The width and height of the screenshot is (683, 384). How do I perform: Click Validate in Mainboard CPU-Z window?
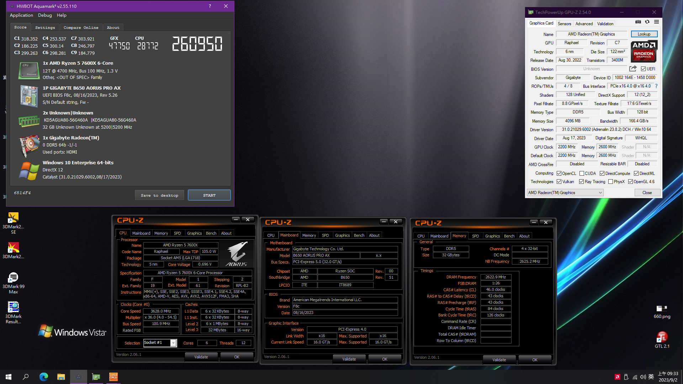(349, 359)
